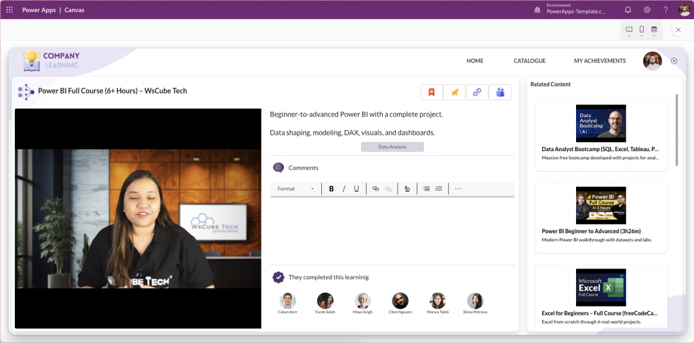
Task: Open MY ACHIEVEMENTS
Action: click(600, 60)
